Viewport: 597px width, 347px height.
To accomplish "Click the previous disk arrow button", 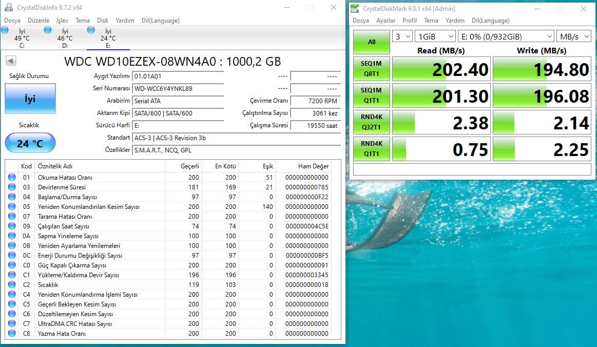I will (10, 61).
